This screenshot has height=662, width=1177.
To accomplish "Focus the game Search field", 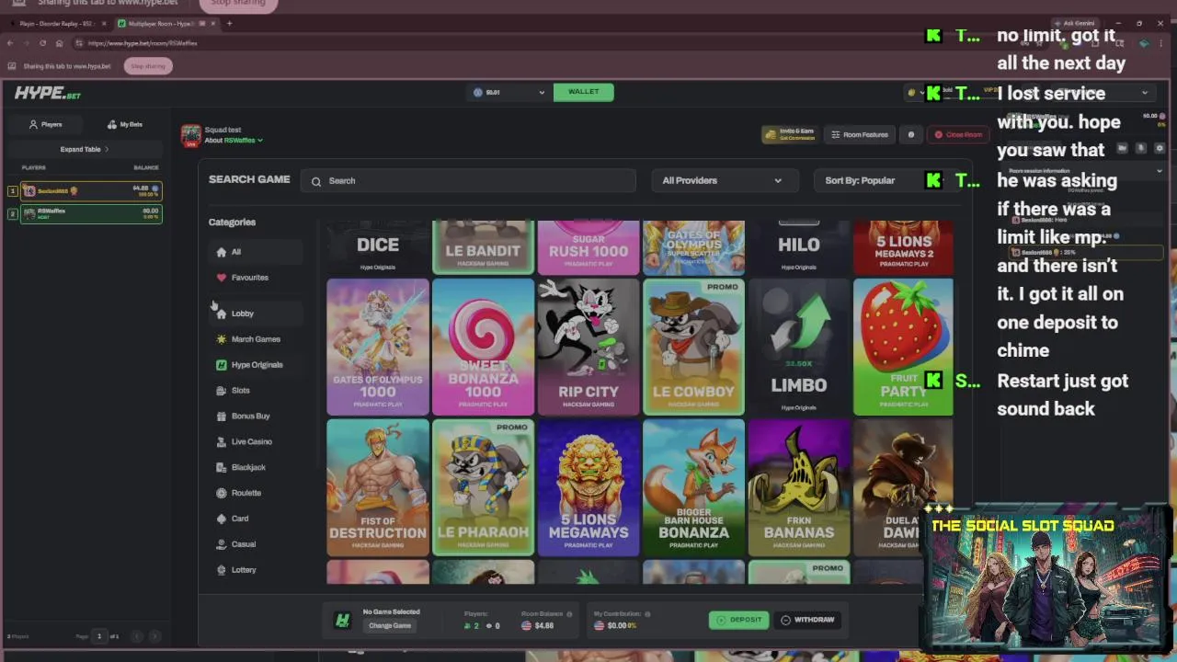I will click(468, 181).
